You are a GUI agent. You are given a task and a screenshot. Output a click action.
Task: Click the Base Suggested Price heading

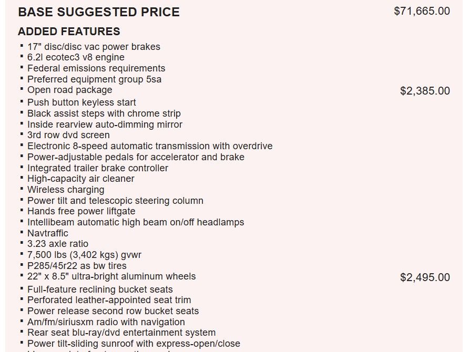click(99, 12)
